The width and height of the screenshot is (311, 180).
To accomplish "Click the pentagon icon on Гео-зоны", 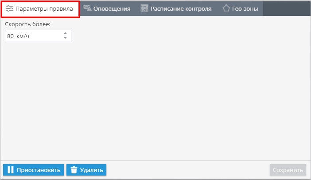I will (x=226, y=8).
